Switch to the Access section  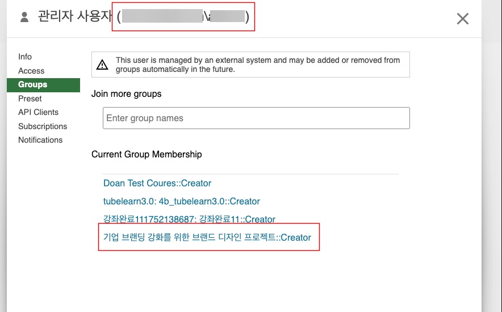pos(31,71)
